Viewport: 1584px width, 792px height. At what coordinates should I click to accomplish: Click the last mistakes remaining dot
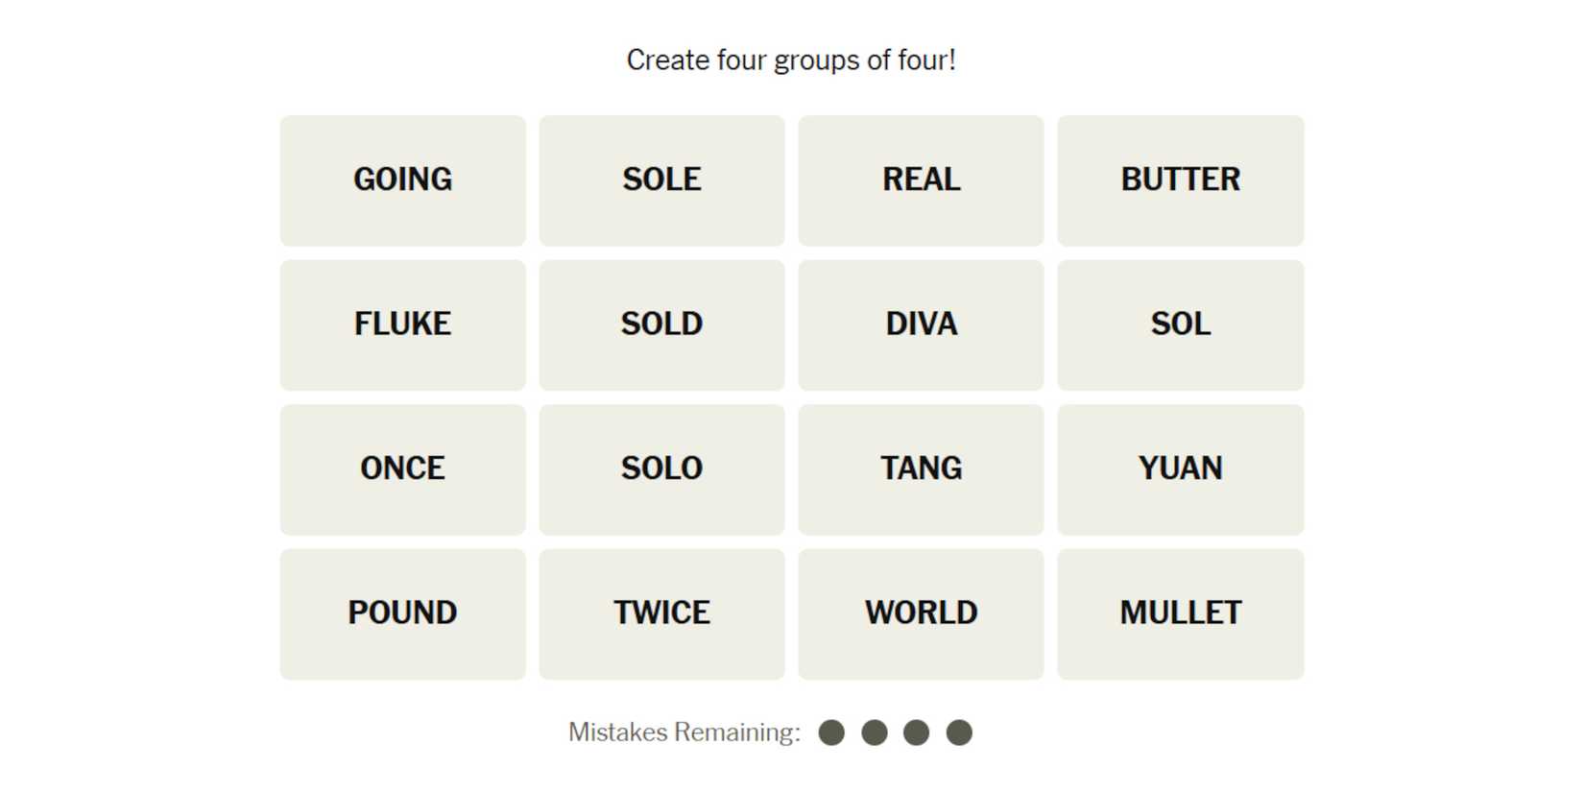[x=959, y=732]
